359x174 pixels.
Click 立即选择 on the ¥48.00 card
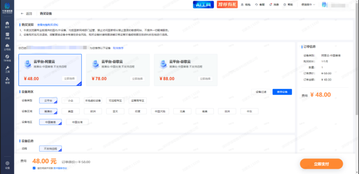click(x=70, y=79)
